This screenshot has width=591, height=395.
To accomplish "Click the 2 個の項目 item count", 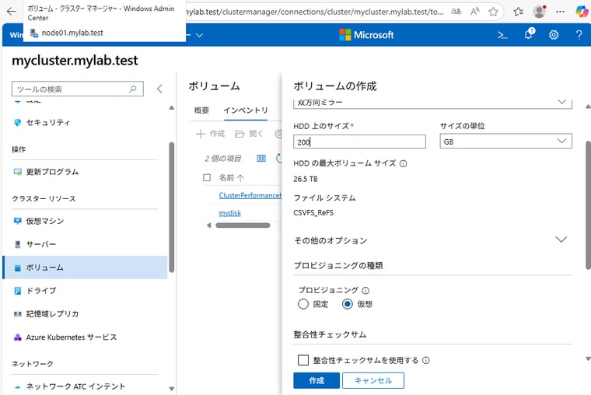I will (223, 159).
